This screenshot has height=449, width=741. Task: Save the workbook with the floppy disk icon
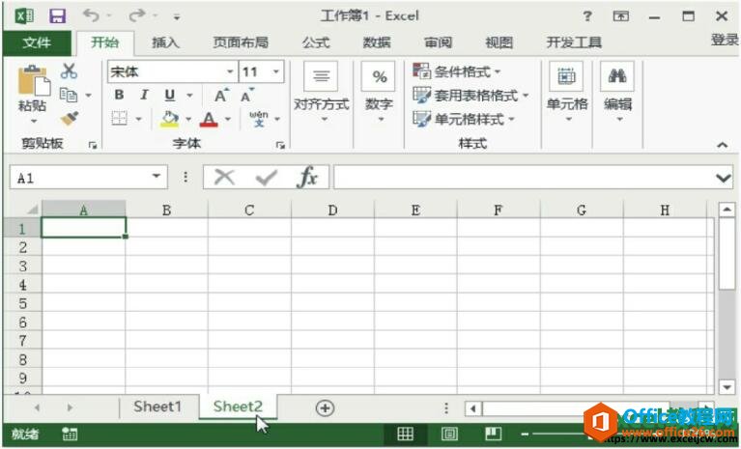pos(57,16)
